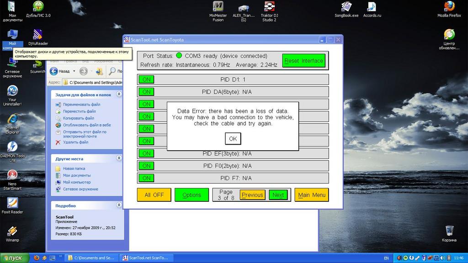The height and width of the screenshot is (263, 468).
Task: Open the MixMeister Fusion desktop icon
Action: (x=218, y=7)
